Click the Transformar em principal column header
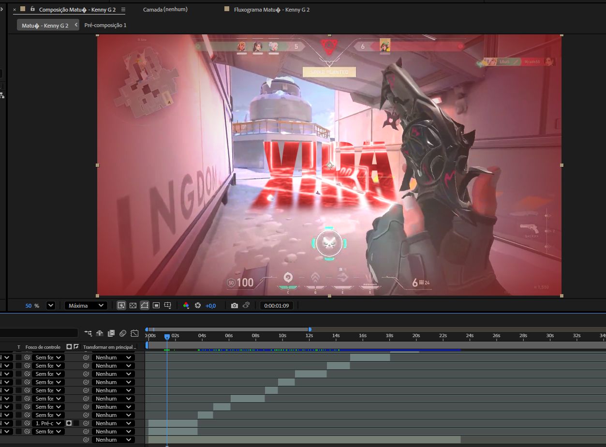This screenshot has width=606, height=447. [109, 347]
